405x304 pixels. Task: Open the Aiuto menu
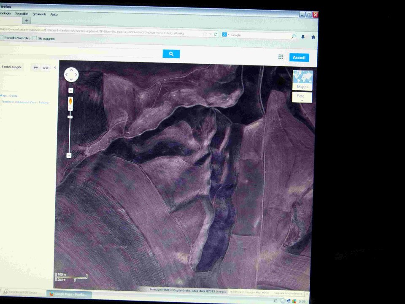[x=54, y=14]
